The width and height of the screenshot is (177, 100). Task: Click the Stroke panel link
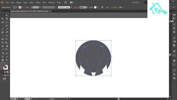(27, 7)
